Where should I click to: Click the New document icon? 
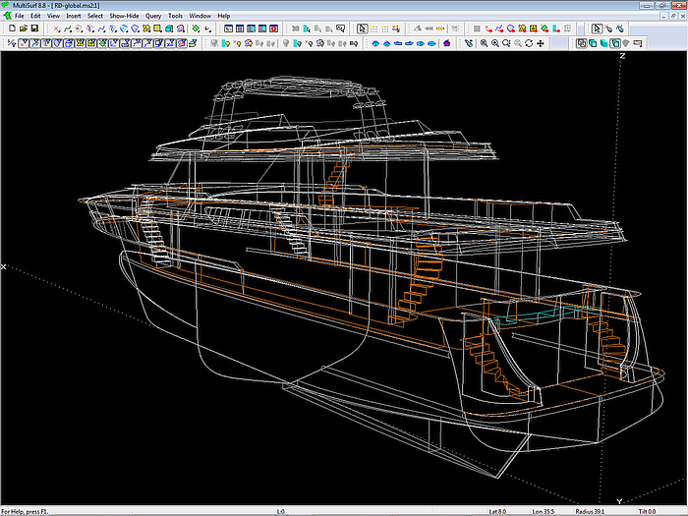click(x=11, y=29)
